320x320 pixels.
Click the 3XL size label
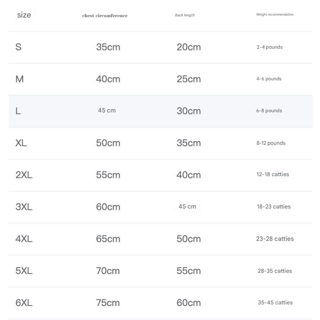[24, 207]
